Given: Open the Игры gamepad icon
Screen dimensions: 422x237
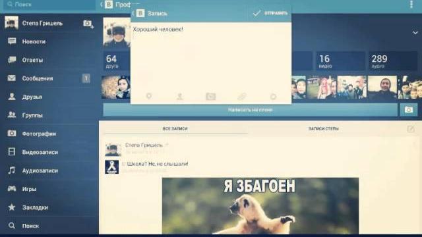Looking at the screenshot, I should [12, 189].
